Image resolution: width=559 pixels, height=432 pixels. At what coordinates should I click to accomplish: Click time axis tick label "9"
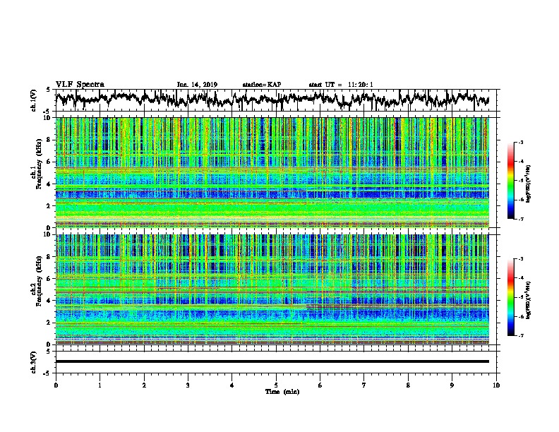pyautogui.click(x=452, y=385)
